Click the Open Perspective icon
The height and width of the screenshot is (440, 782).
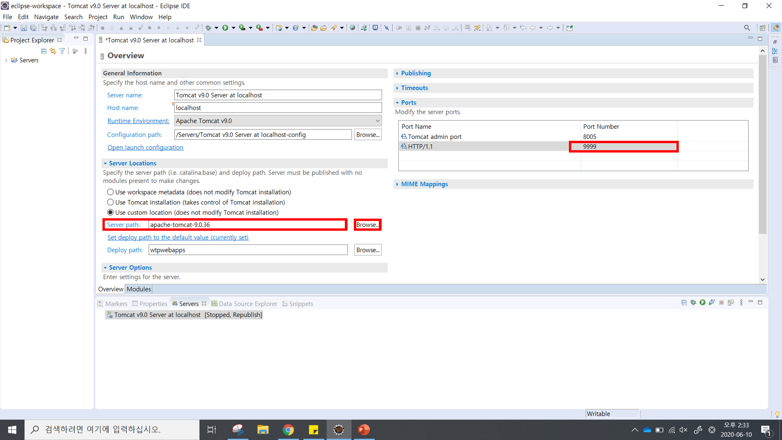click(x=762, y=28)
